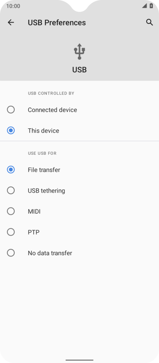Viewport: 159px width, 363px height.
Task: Tap the battery status icon
Action: tap(151, 6)
